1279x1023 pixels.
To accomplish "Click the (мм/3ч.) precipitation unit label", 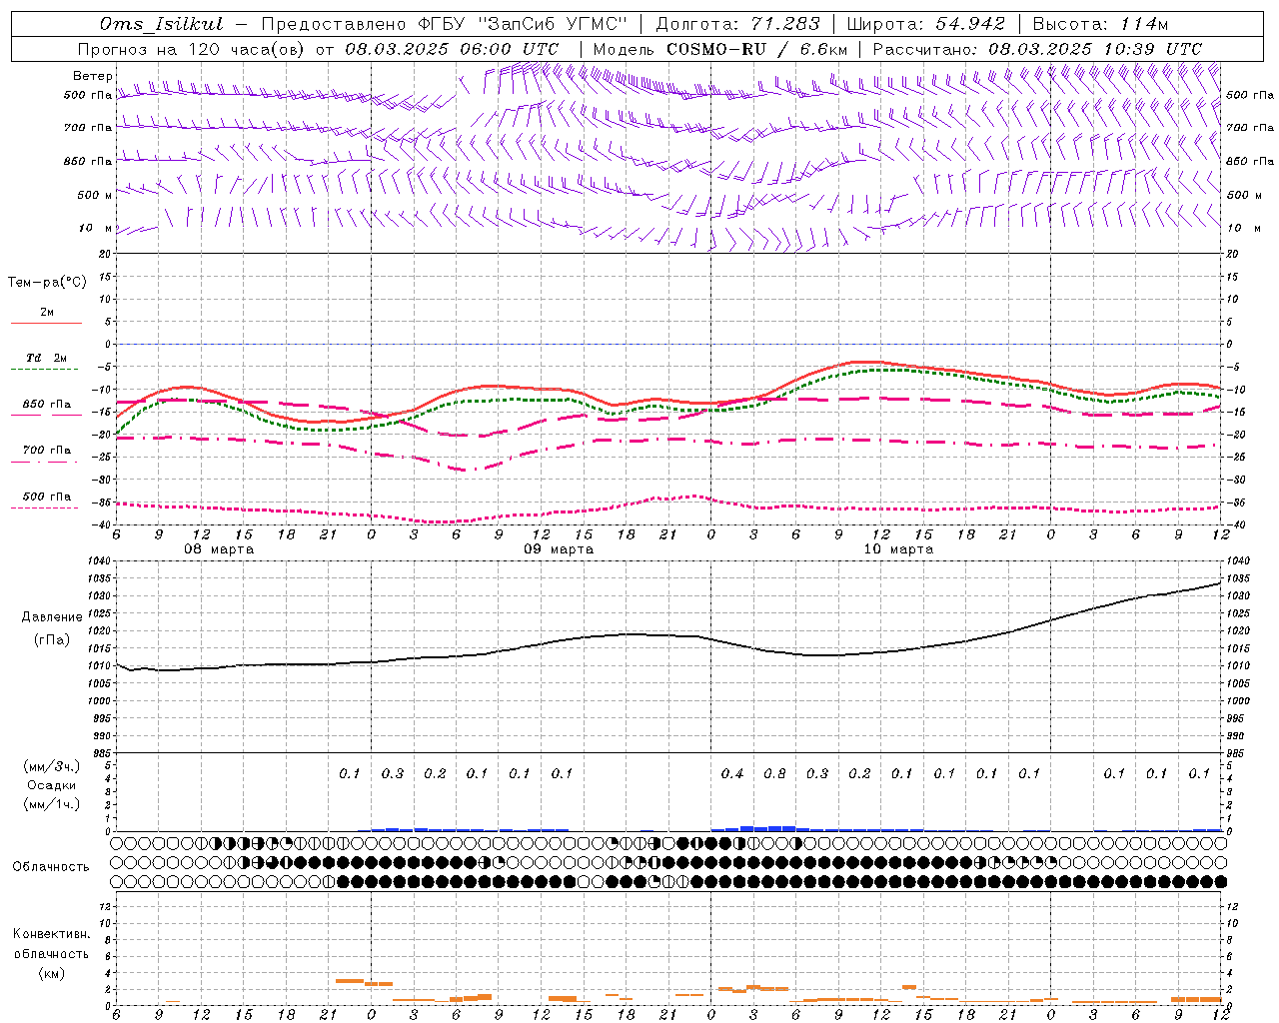I will coord(52,766).
